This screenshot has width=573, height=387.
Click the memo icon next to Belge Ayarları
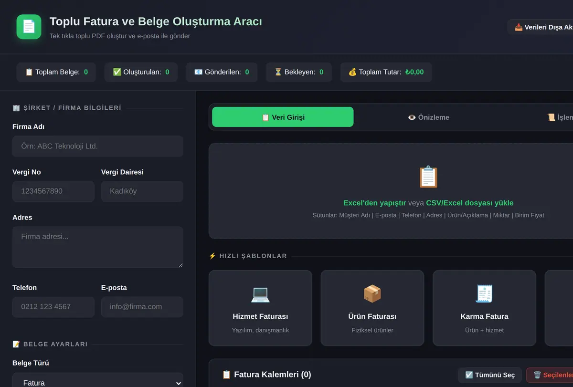(x=16, y=344)
